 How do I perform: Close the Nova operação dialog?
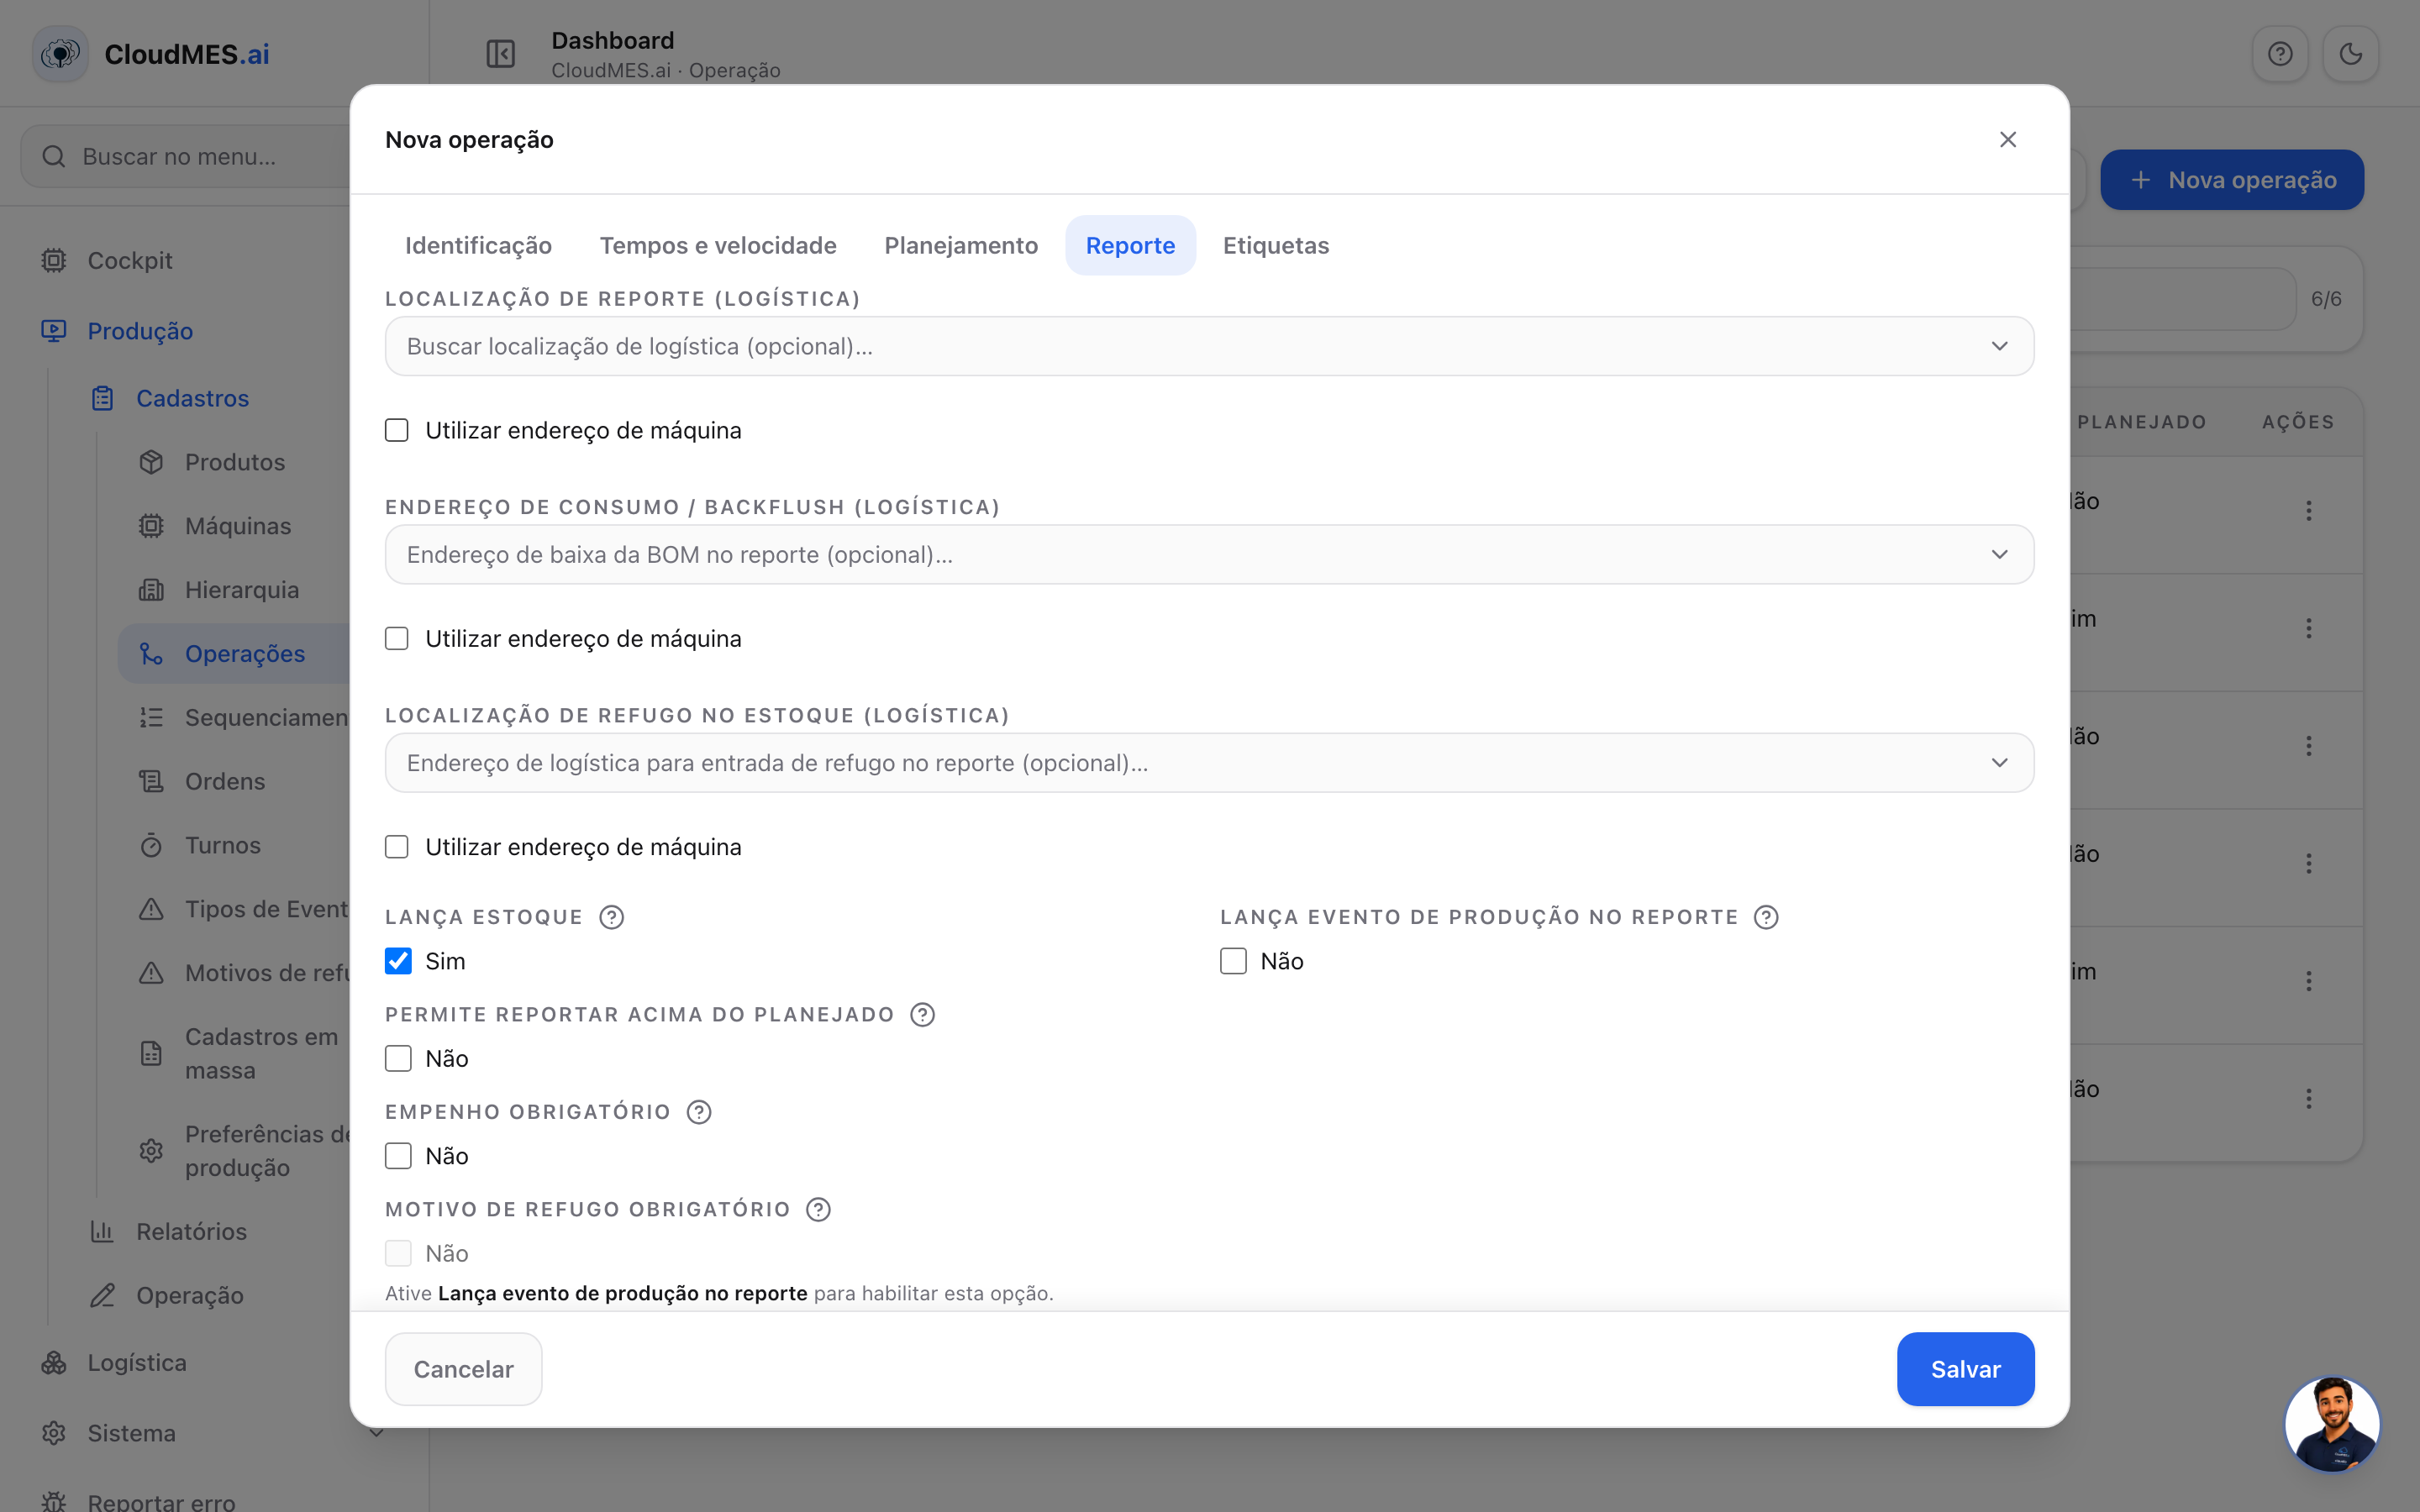[x=2008, y=140]
